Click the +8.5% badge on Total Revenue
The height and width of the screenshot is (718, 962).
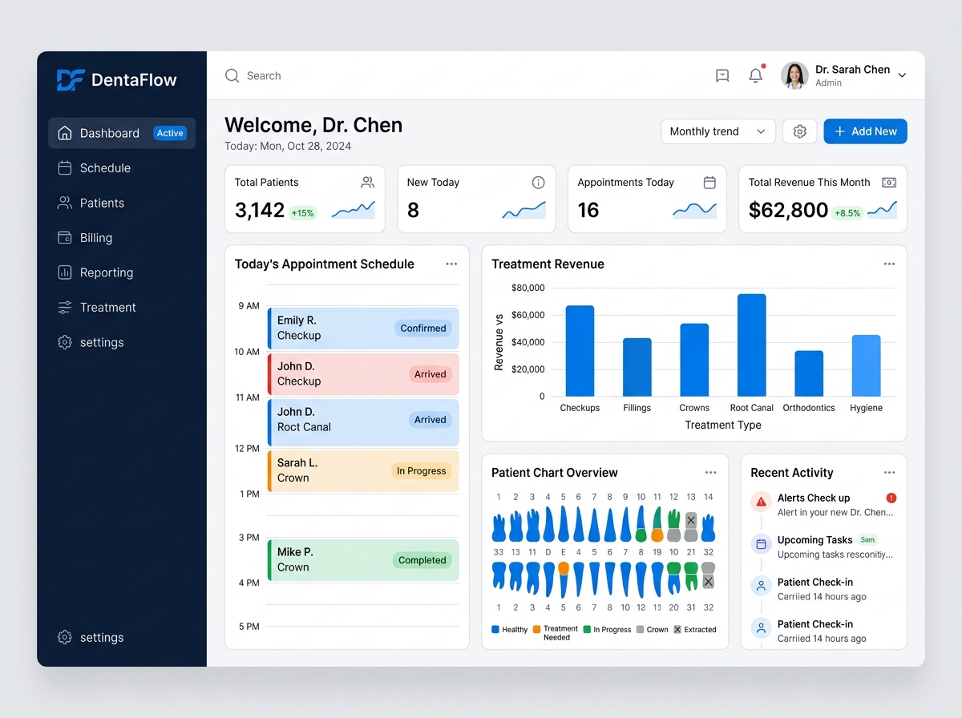pyautogui.click(x=847, y=213)
